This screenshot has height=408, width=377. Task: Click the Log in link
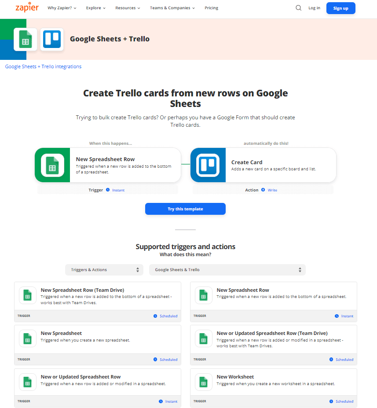(x=315, y=8)
